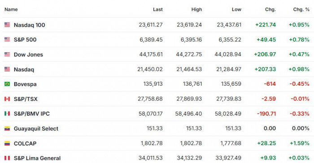Open the Guayaquil Select index link
314x163 pixels.
coord(36,129)
